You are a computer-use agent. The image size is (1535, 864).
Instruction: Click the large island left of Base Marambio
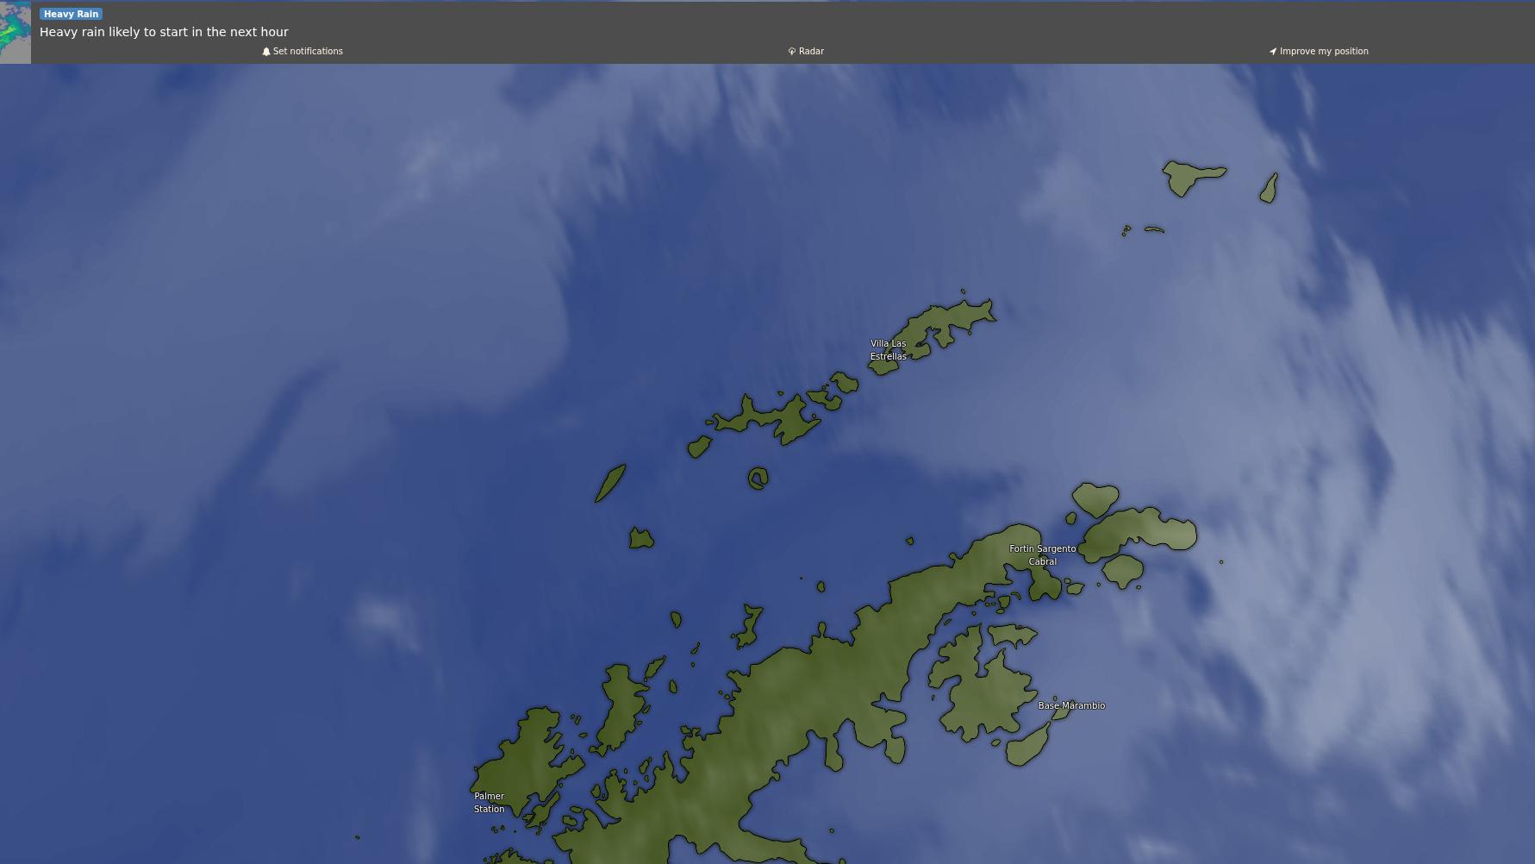[983, 690]
